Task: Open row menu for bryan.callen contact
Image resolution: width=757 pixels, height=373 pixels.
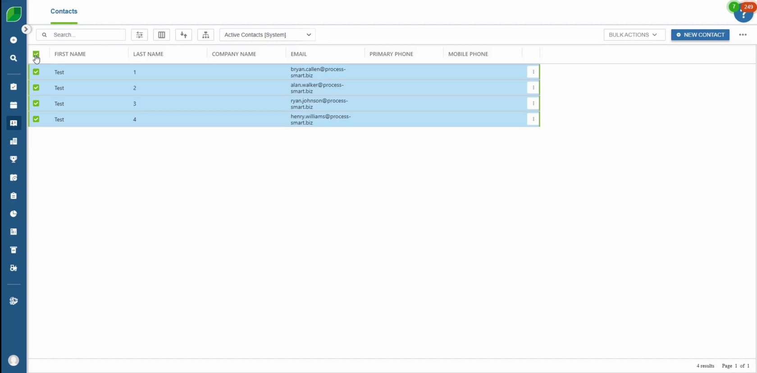Action: 533,72
